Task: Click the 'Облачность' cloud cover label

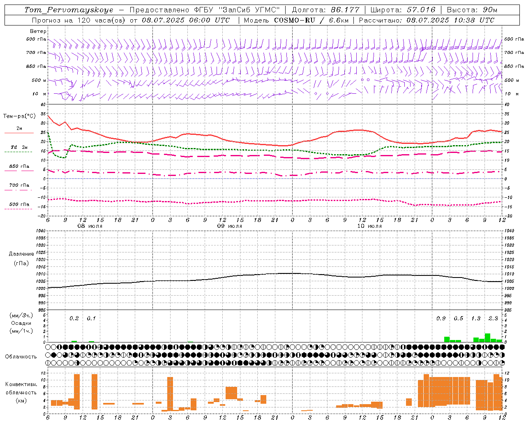Action: tap(21, 356)
